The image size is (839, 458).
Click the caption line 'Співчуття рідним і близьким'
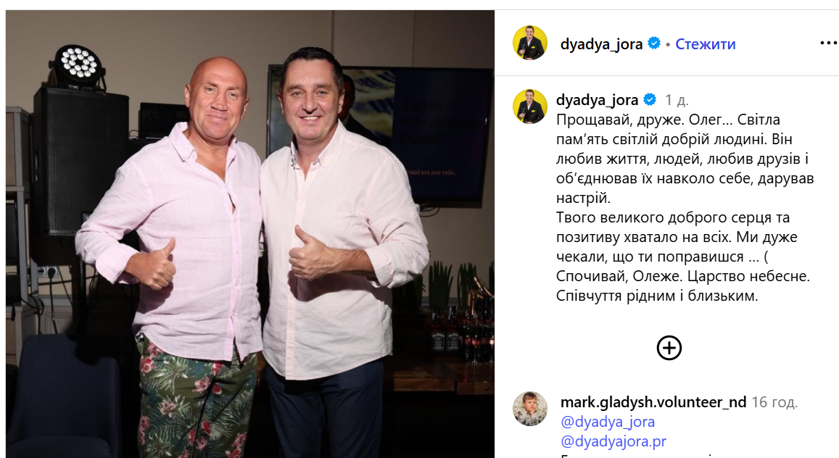pos(657,296)
